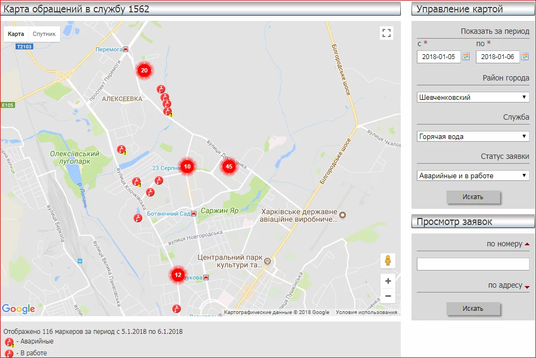
Task: Click the request number input field
Action: coord(473,264)
